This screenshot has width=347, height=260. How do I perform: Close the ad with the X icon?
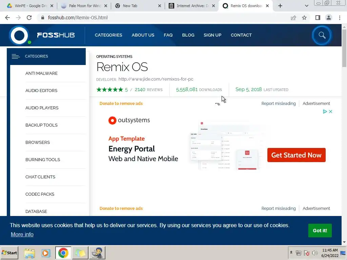[331, 112]
